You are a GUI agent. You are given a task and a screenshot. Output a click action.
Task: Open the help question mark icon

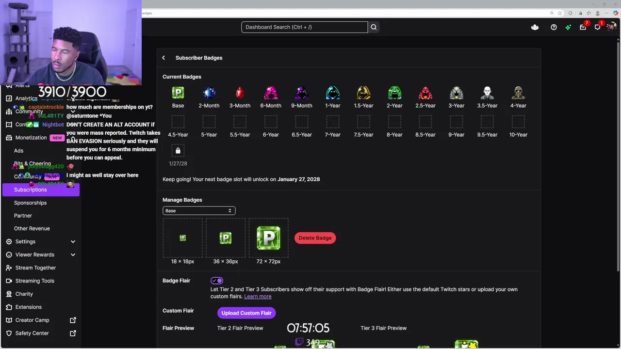click(554, 27)
